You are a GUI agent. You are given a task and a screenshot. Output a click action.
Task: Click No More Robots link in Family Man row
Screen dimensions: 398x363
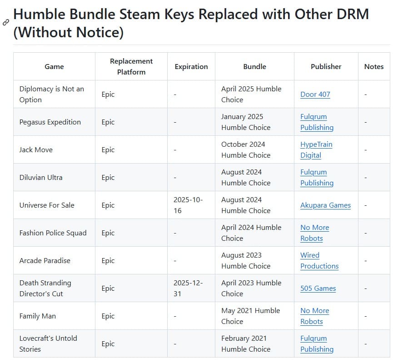pyautogui.click(x=314, y=316)
